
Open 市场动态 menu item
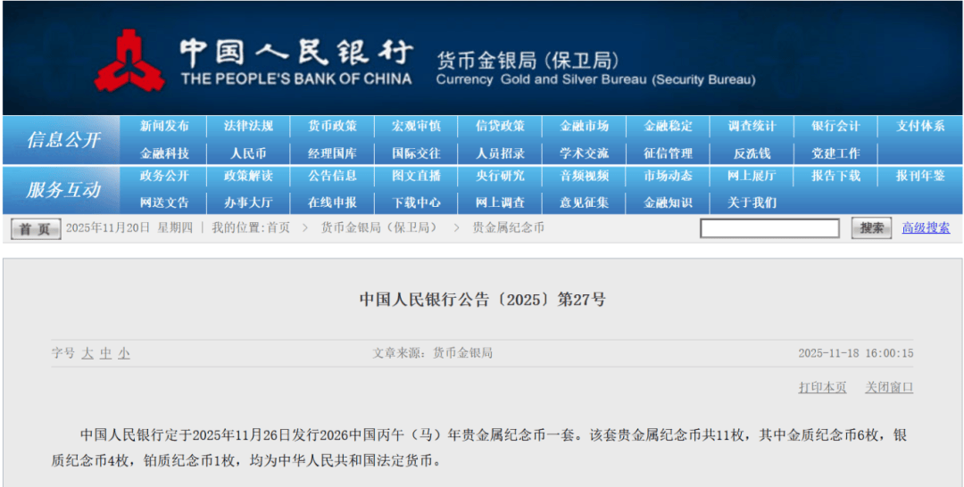(668, 177)
